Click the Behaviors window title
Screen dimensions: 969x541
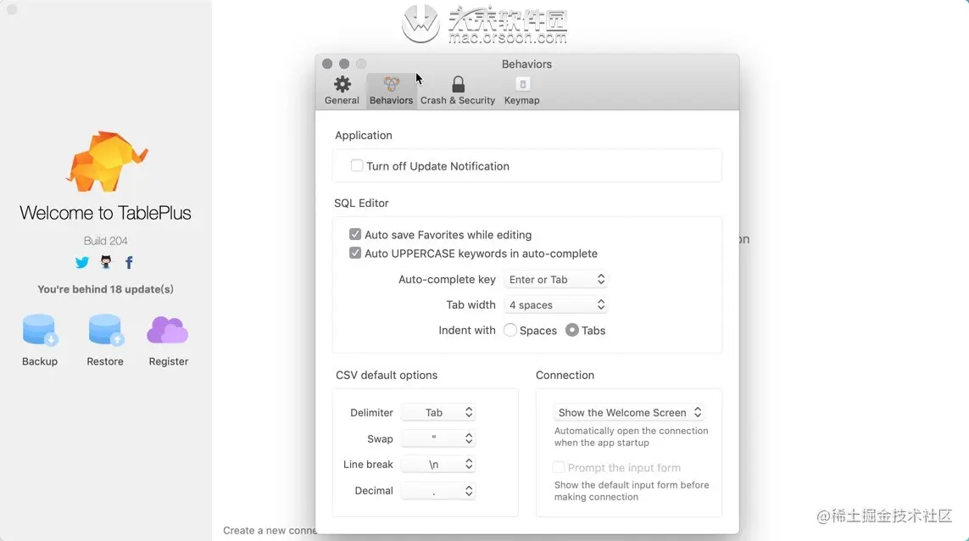(526, 64)
